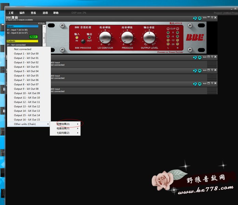Image resolution: width=238 pixels, height=205 pixels.
Task: Click blue curved-arrow icon on panel directly below BBE
Action: tap(195, 58)
